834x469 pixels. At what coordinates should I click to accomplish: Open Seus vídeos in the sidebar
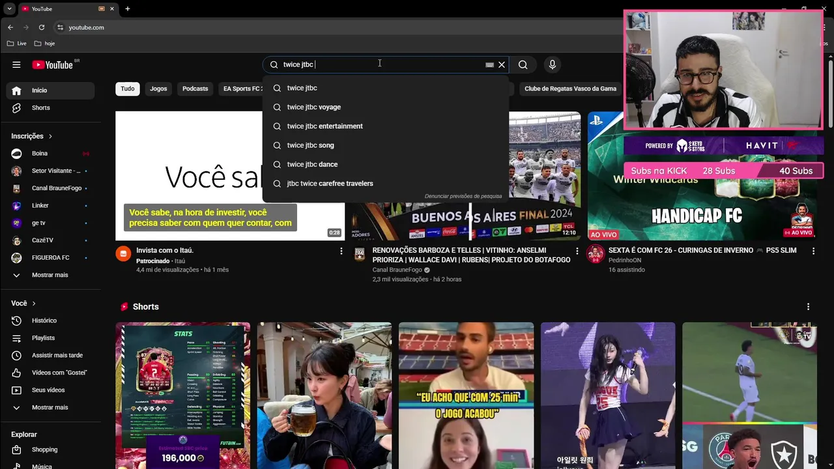[50, 390]
